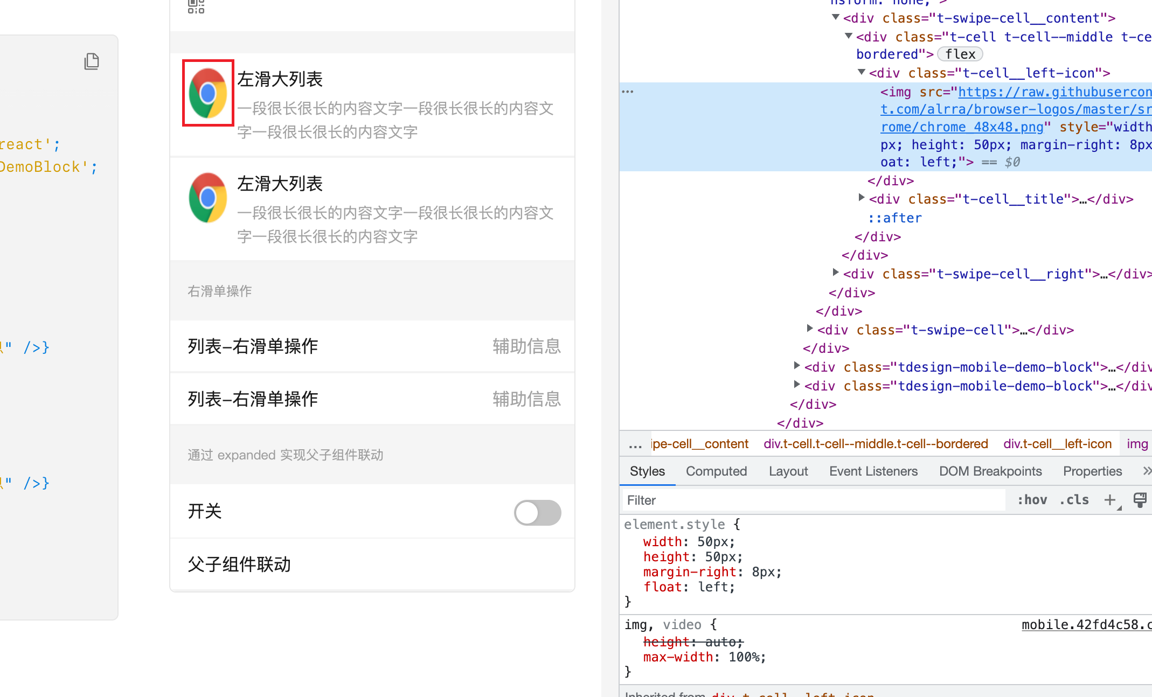The image size is (1152, 697).
Task: Switch to the Layout tab
Action: 788,471
